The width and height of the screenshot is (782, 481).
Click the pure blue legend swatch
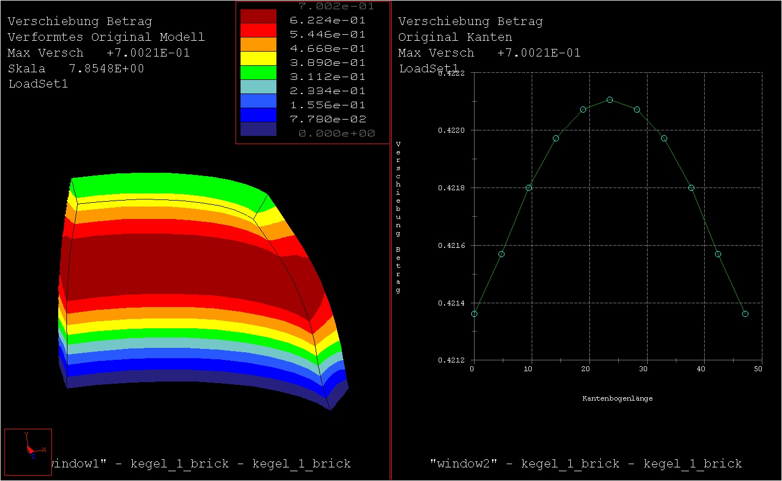(x=258, y=115)
